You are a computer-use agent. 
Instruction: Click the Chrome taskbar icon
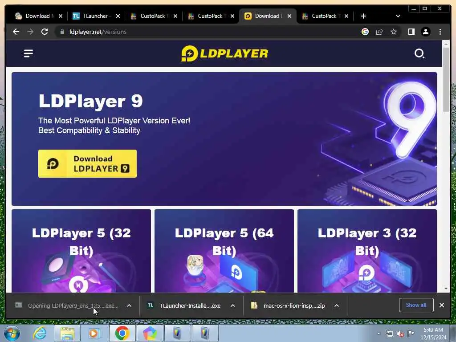(122, 333)
